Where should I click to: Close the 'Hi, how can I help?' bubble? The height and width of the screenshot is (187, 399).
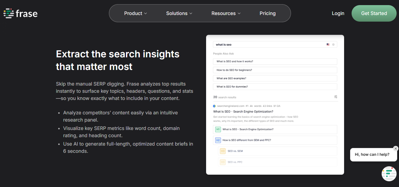coord(396,149)
